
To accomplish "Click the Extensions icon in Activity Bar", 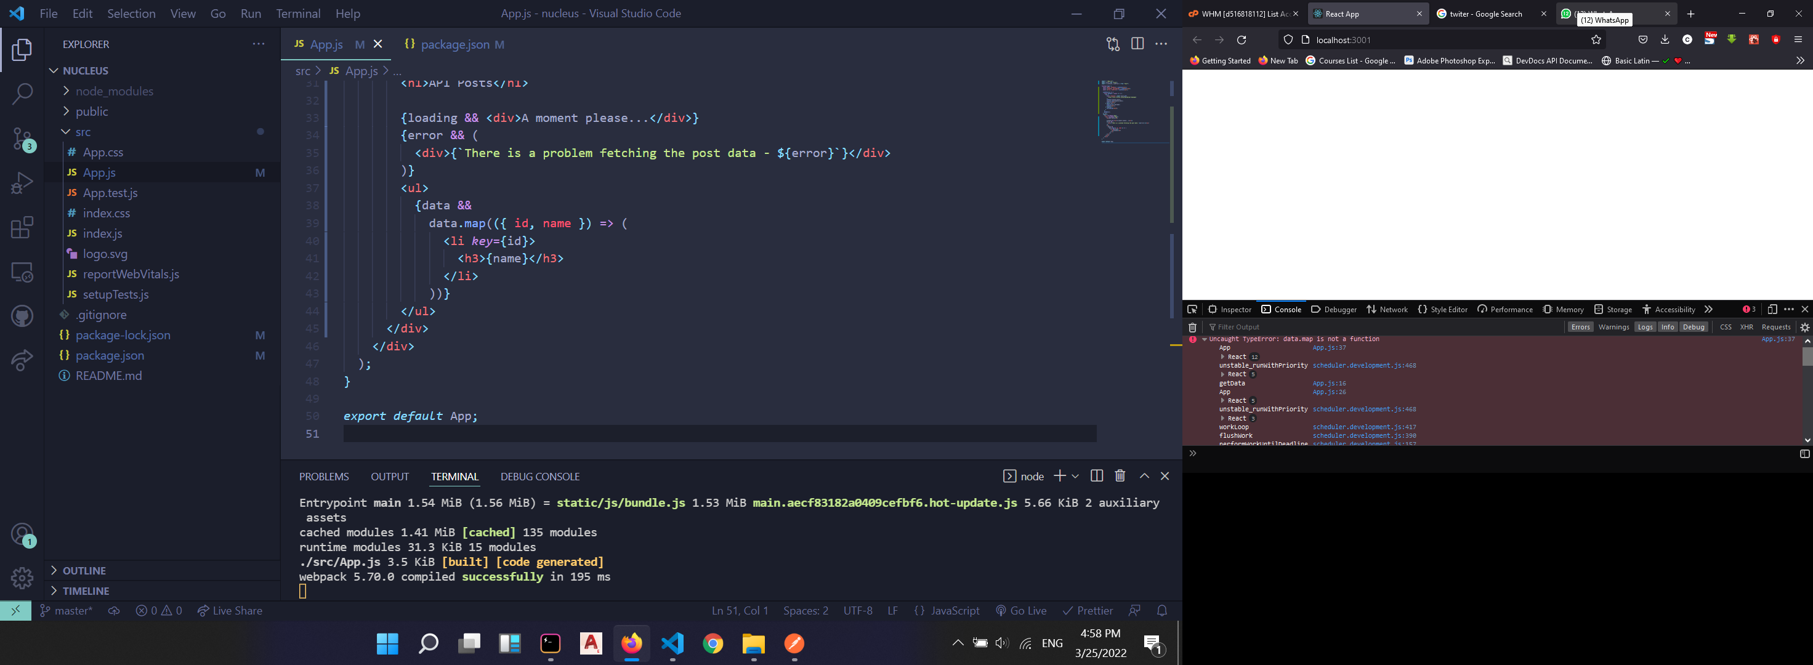I will point(22,227).
